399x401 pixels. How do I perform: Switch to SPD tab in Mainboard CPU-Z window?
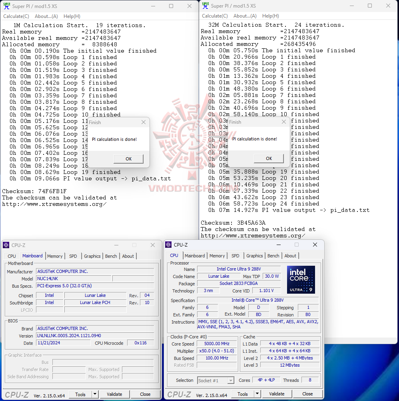click(x=73, y=256)
